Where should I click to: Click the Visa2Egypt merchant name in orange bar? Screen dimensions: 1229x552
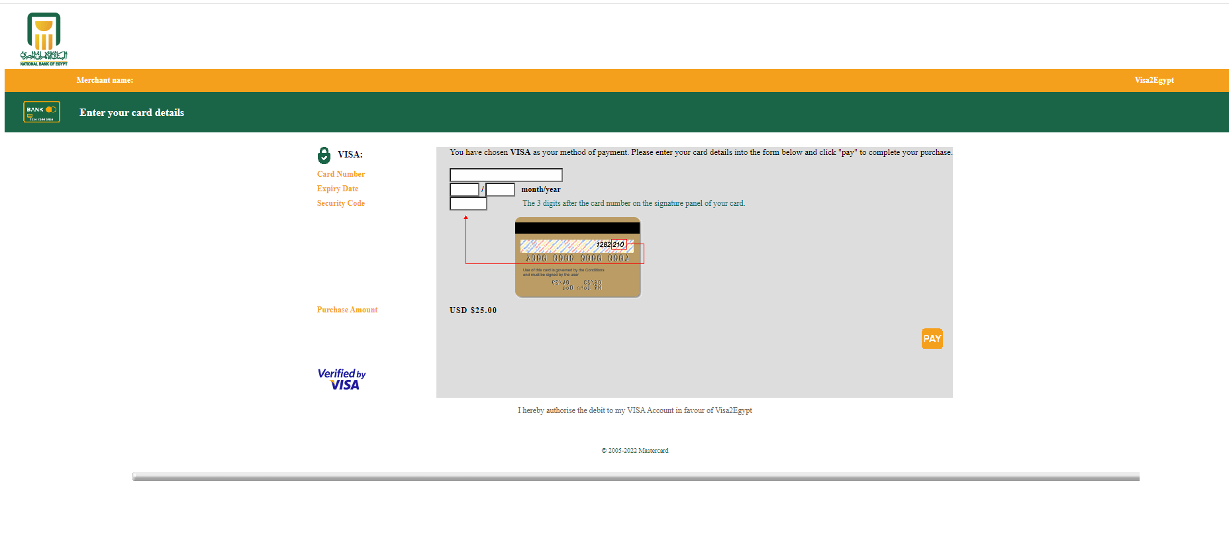click(x=1154, y=80)
